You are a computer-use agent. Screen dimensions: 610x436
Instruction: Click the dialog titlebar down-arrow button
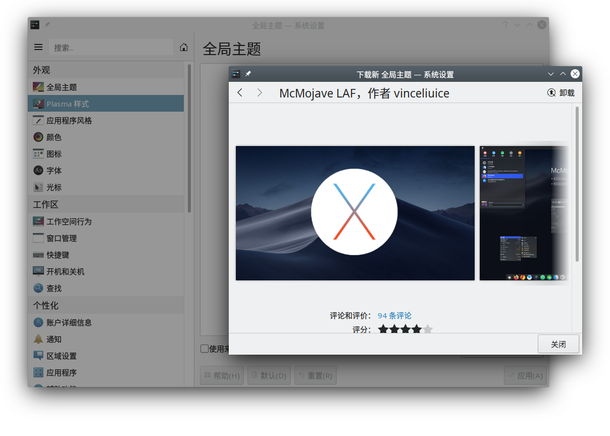551,74
